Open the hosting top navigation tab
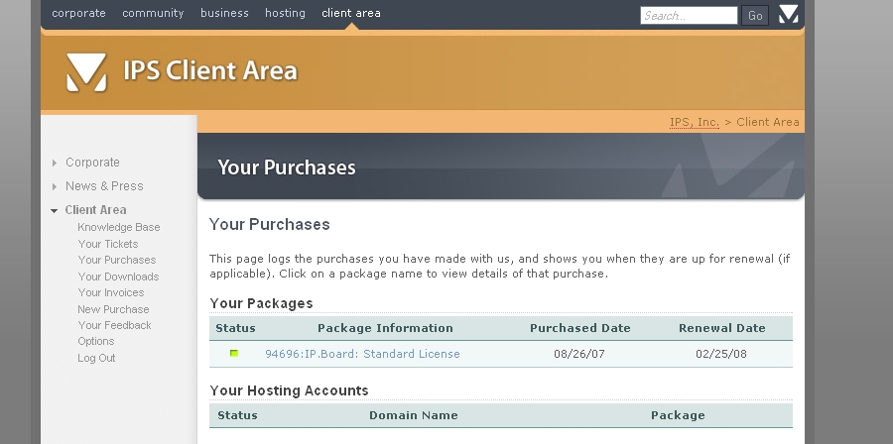 pyautogui.click(x=285, y=14)
